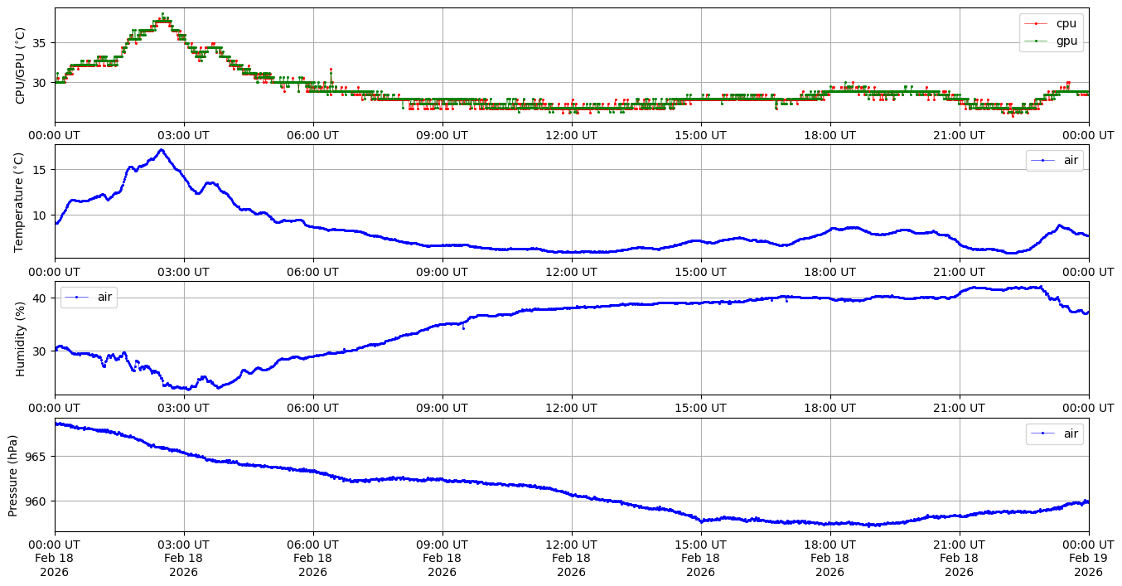Click the CPU/GPU (°C) y-axis label

(x=21, y=65)
